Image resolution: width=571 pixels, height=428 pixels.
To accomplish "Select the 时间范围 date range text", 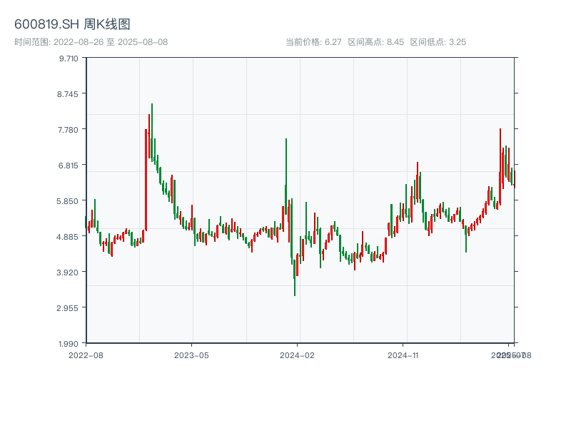I will tap(91, 42).
